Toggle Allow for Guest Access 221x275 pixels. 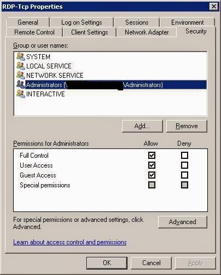click(152, 175)
